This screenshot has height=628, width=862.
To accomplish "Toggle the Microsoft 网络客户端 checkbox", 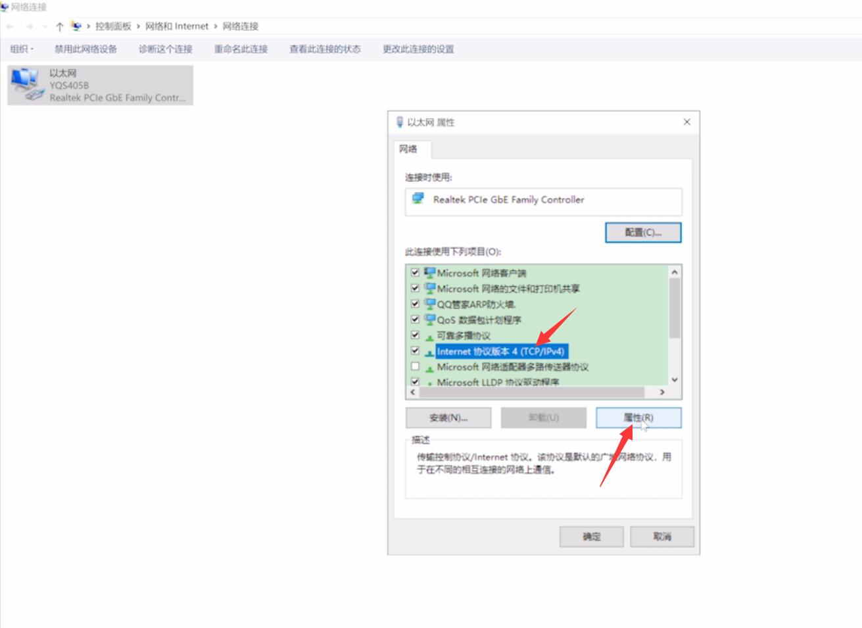I will (415, 272).
